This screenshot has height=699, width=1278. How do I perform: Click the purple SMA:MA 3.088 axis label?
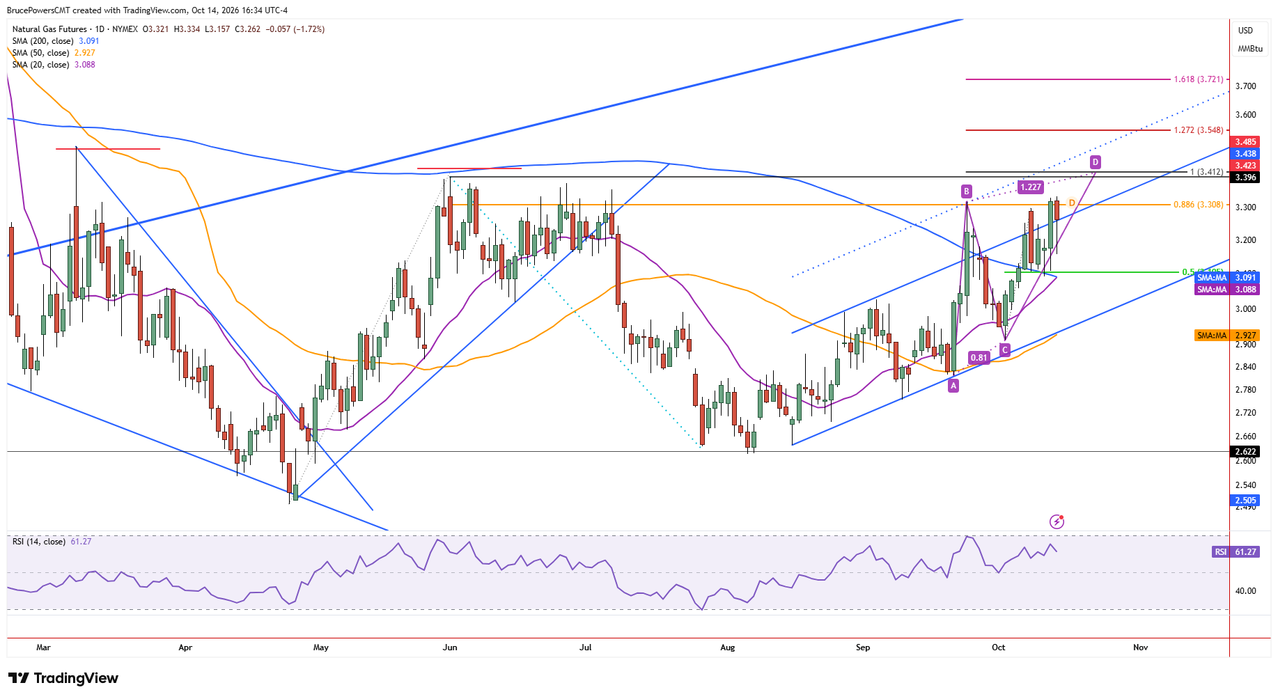1226,290
